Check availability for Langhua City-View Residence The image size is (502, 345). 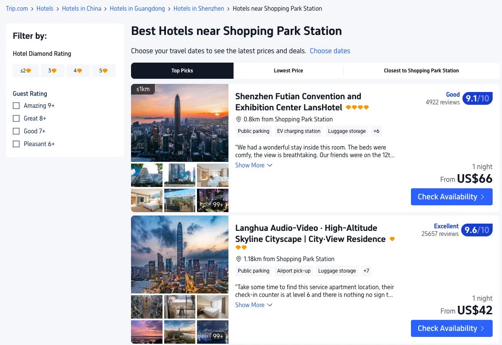click(x=451, y=328)
